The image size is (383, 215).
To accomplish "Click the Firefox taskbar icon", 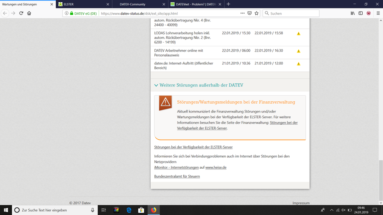I will click(154, 210).
